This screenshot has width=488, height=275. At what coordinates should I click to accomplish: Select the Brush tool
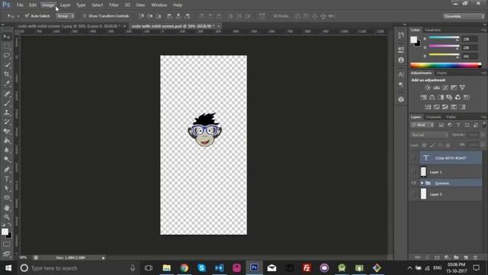click(7, 103)
